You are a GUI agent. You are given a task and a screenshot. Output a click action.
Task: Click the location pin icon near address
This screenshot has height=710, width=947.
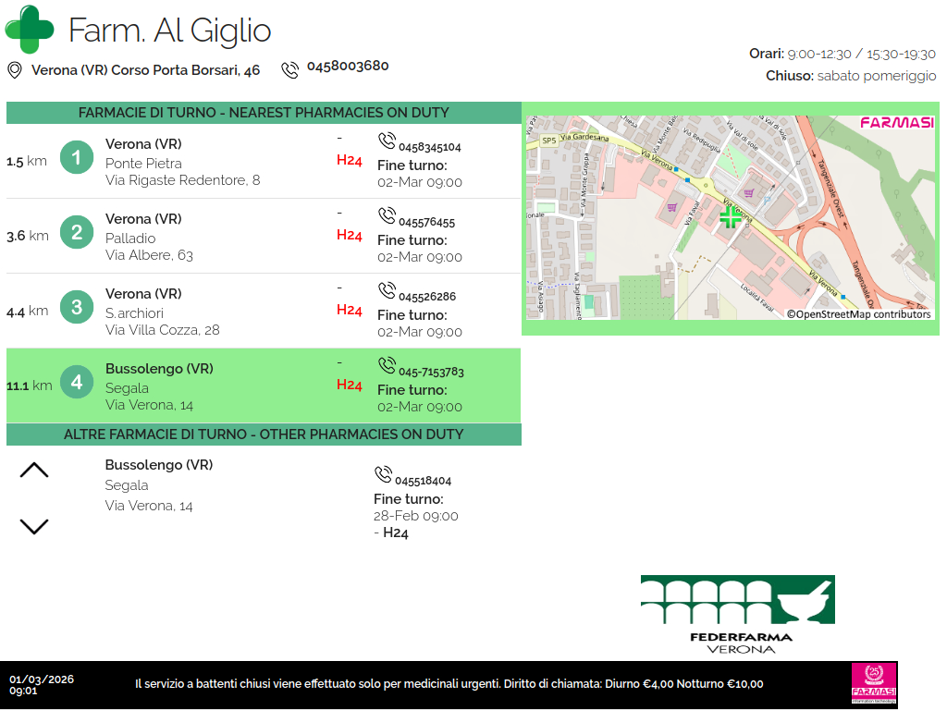pyautogui.click(x=15, y=70)
